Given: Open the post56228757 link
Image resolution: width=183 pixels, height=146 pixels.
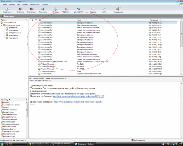Looking at the screenshot, I should [x=78, y=96].
